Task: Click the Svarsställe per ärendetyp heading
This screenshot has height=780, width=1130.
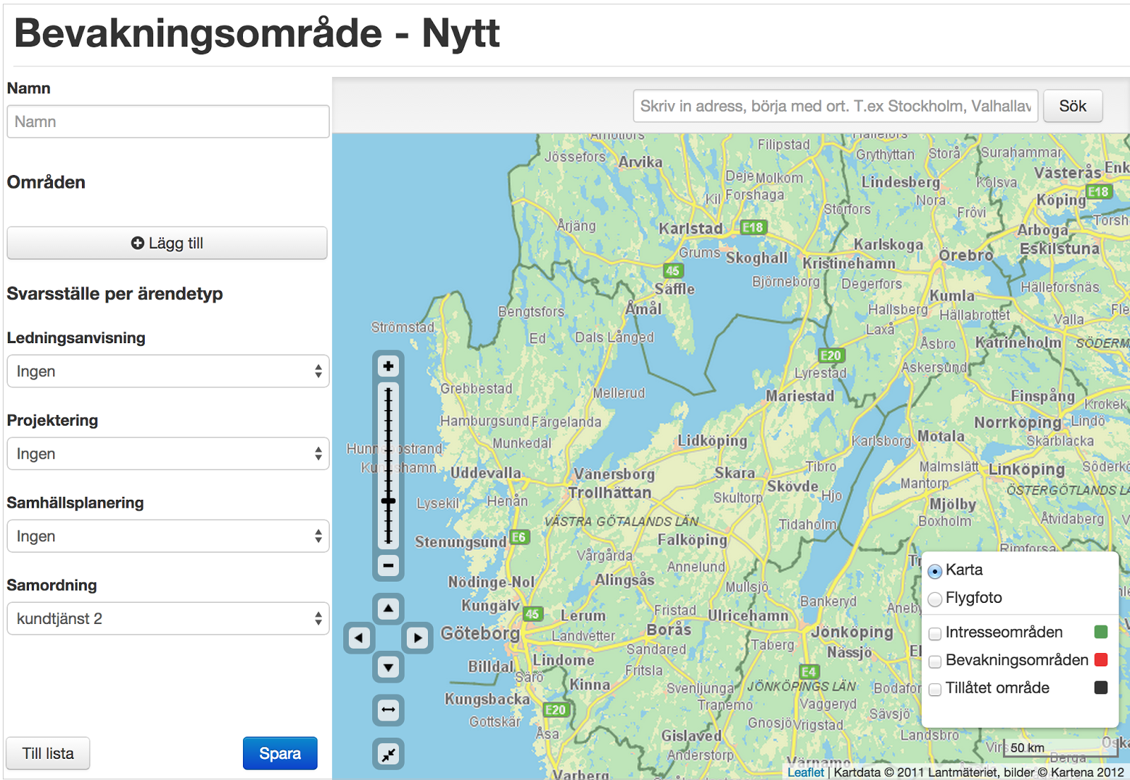Action: 115,294
